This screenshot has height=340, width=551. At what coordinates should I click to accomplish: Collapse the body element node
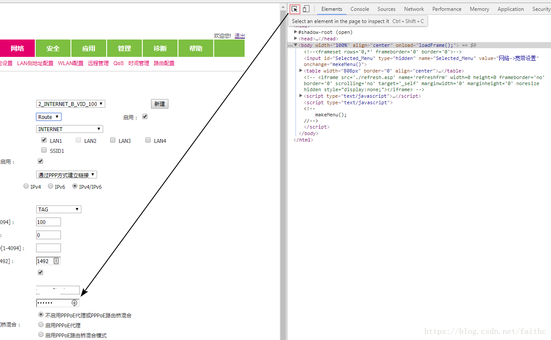[296, 45]
